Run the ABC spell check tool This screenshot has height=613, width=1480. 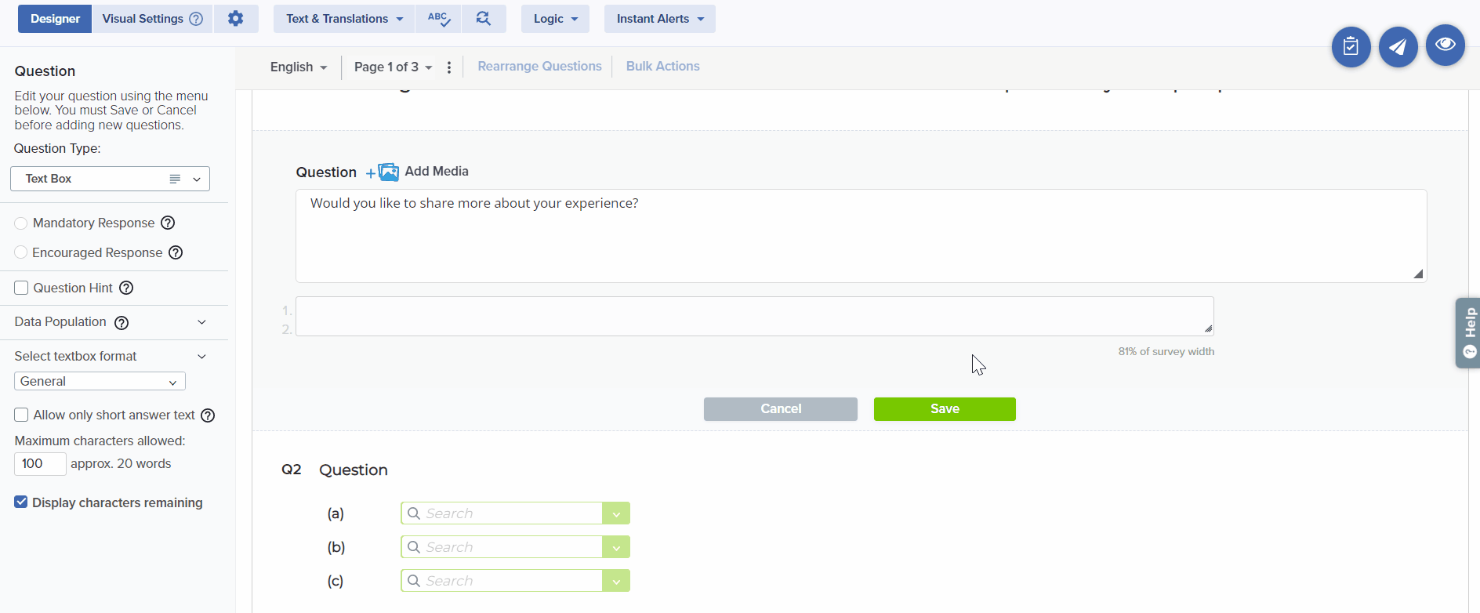[x=438, y=19]
